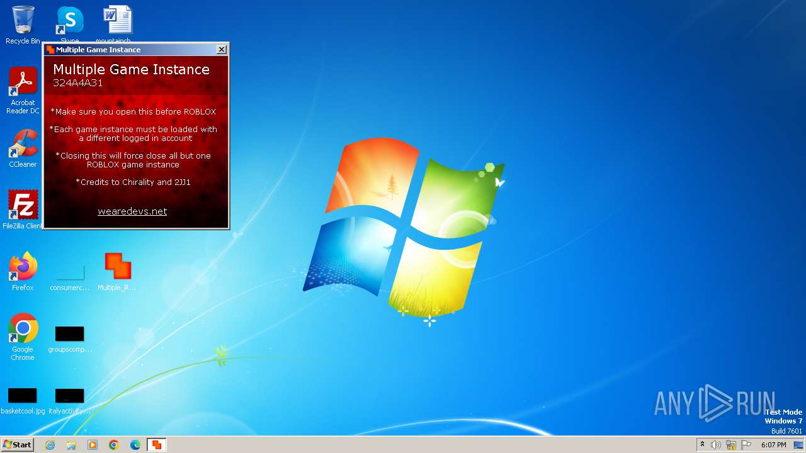Click the Multiple Game Instance heading text
Screen dimensions: 806x453
131,69
